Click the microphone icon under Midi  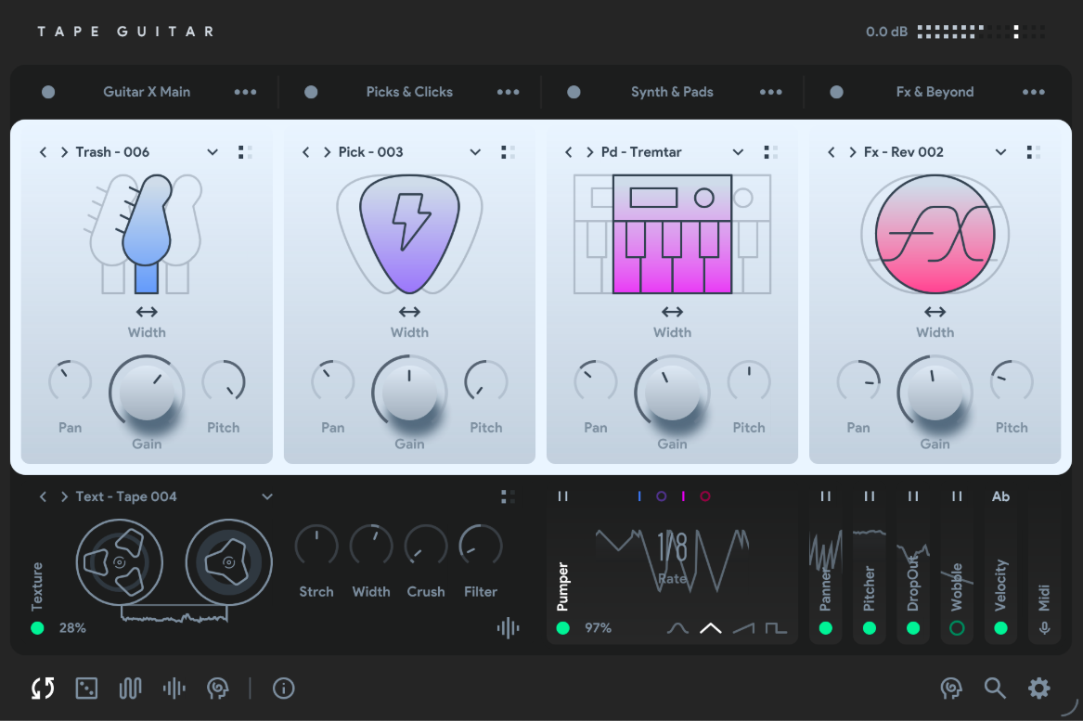1044,628
